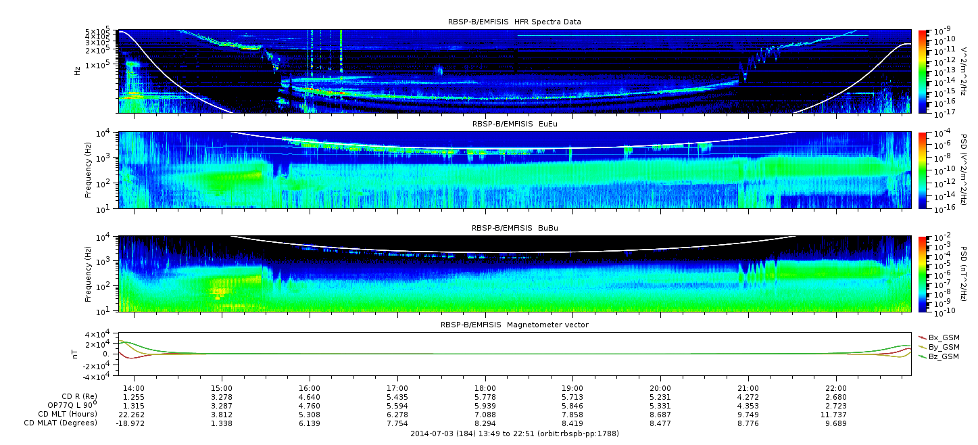Image resolution: width=978 pixels, height=445 pixels.
Task: Click the 'CD R (Re)' row label
Action: tap(77, 397)
